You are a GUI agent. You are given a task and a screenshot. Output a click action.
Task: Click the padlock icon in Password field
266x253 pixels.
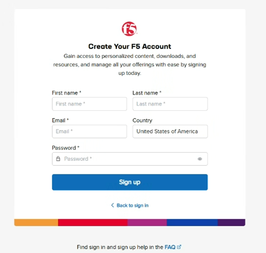coord(58,159)
